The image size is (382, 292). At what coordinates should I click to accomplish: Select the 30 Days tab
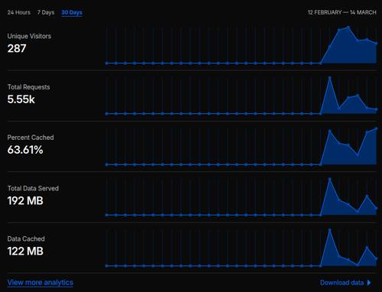pyautogui.click(x=72, y=12)
